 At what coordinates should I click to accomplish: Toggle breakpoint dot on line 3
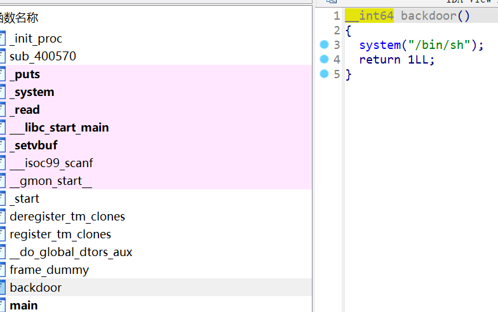coord(324,44)
